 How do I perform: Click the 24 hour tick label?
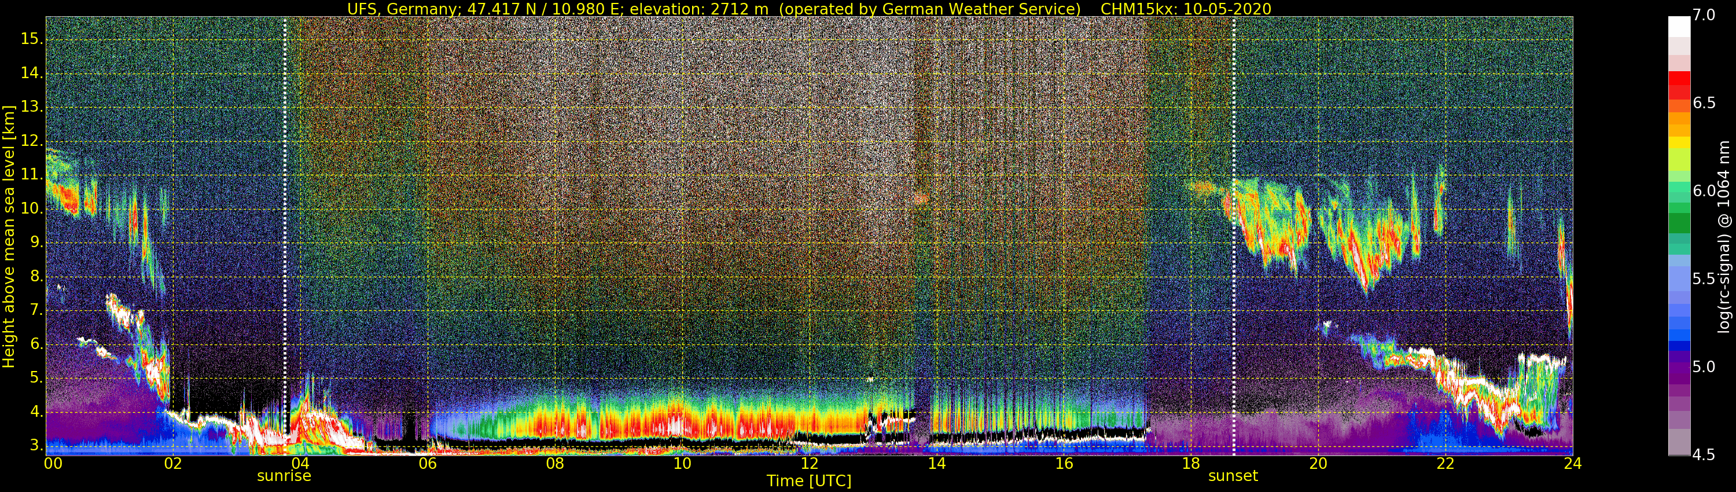[x=1572, y=463]
